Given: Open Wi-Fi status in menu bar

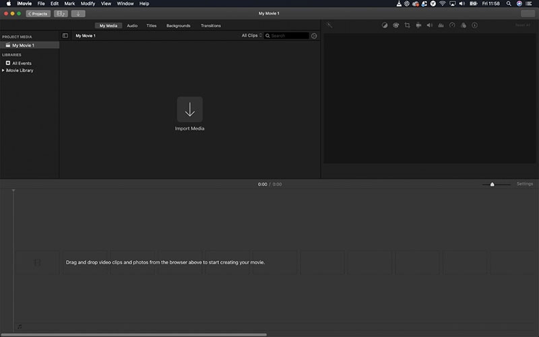Looking at the screenshot, I should coord(443,3).
